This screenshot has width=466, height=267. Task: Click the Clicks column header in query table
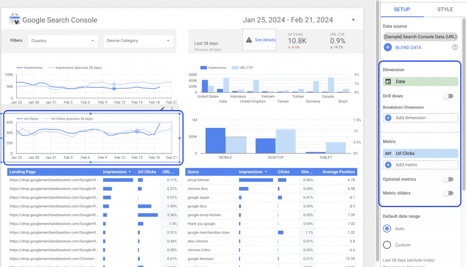tap(284, 172)
